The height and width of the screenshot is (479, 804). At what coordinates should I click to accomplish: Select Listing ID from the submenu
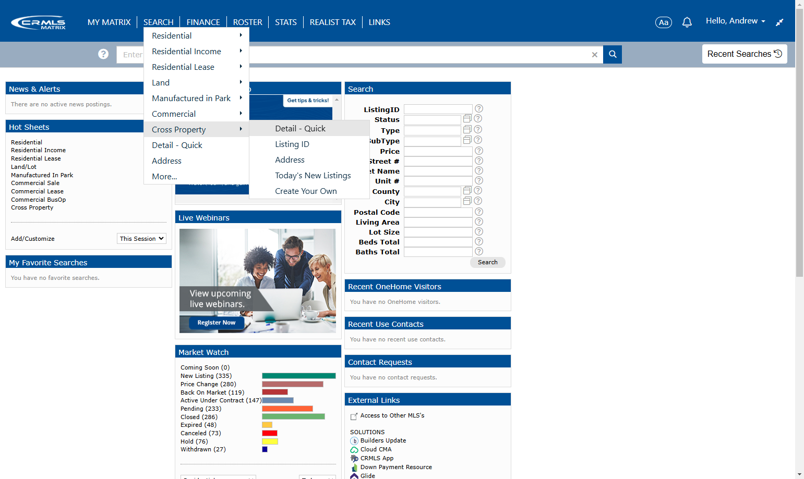(309, 144)
